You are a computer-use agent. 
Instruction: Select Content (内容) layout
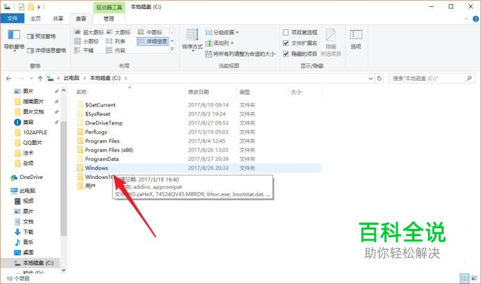pos(115,50)
